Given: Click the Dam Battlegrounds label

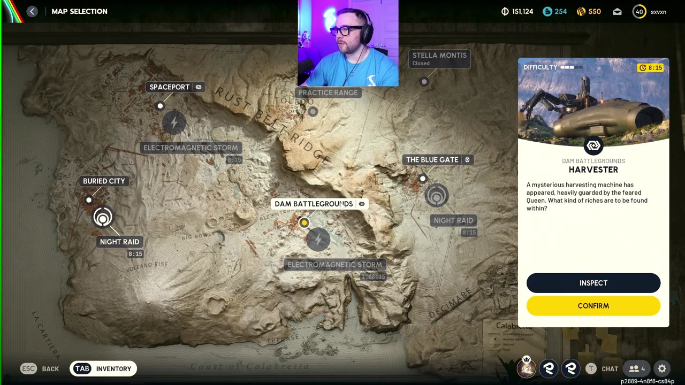Looking at the screenshot, I should 314,204.
